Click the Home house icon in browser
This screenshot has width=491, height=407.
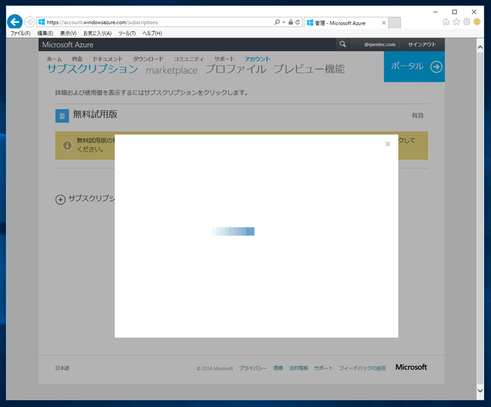[x=446, y=22]
